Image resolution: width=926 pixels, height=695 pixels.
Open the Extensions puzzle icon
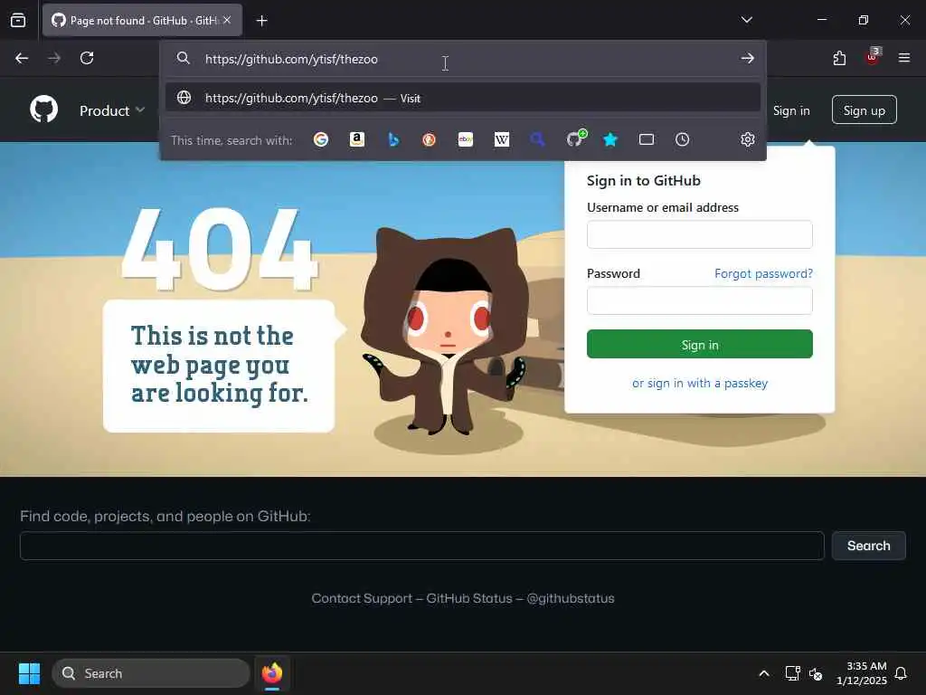pos(839,58)
